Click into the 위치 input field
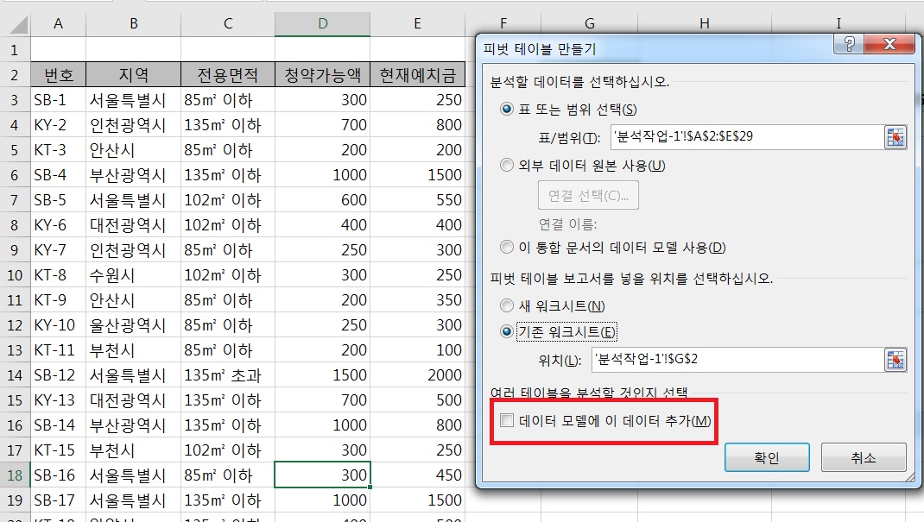Image resolution: width=924 pixels, height=522 pixels. click(x=734, y=360)
